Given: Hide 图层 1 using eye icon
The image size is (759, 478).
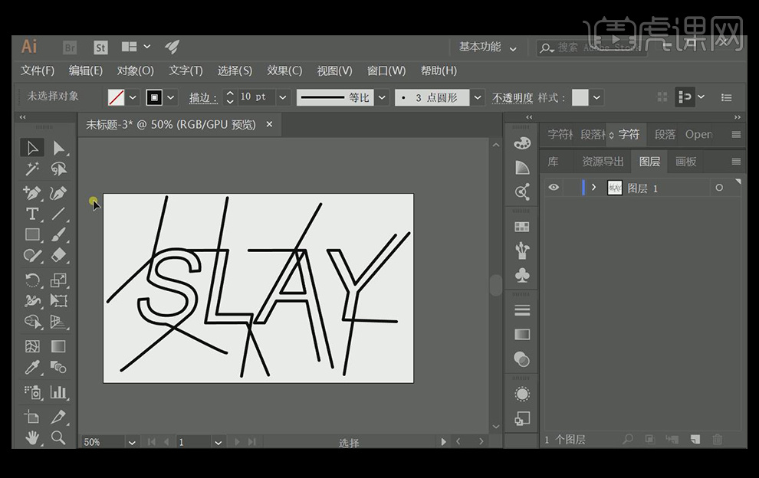Looking at the screenshot, I should (554, 188).
